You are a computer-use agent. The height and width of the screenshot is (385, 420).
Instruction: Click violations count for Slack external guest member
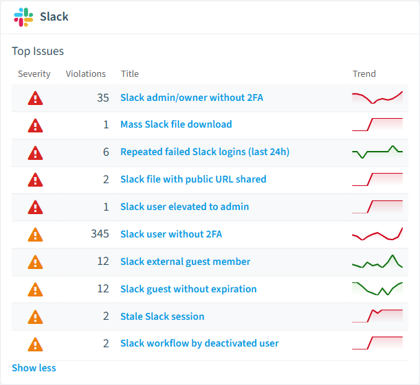(x=103, y=261)
